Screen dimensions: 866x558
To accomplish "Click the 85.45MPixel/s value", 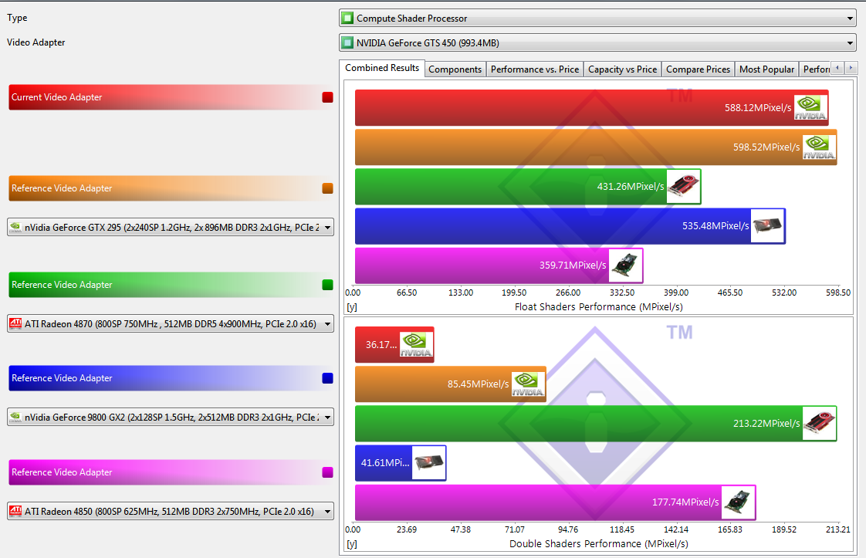I will point(479,384).
